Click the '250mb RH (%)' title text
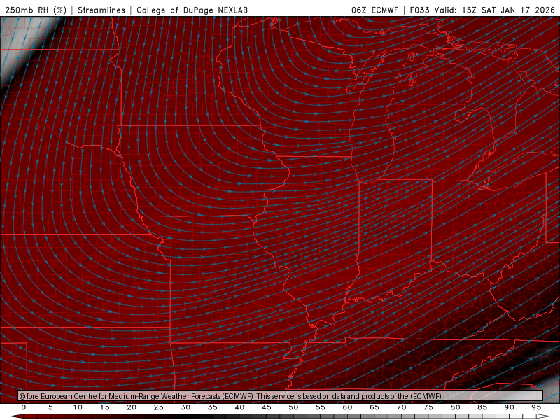Image resolution: width=560 pixels, height=420 pixels. tap(36, 10)
